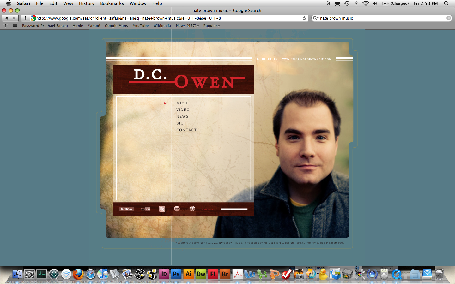
Task: Open Firefox from the dock
Action: click(x=78, y=274)
